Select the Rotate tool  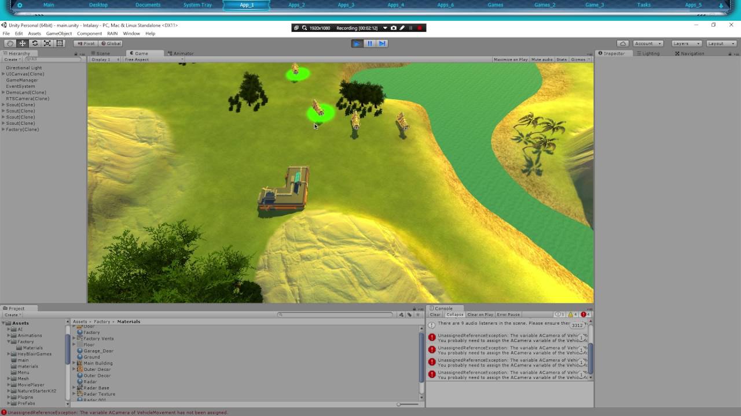(35, 43)
